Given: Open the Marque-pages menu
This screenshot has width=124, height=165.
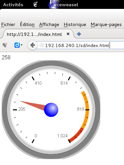Looking at the screenshot, I should pyautogui.click(x=106, y=25).
